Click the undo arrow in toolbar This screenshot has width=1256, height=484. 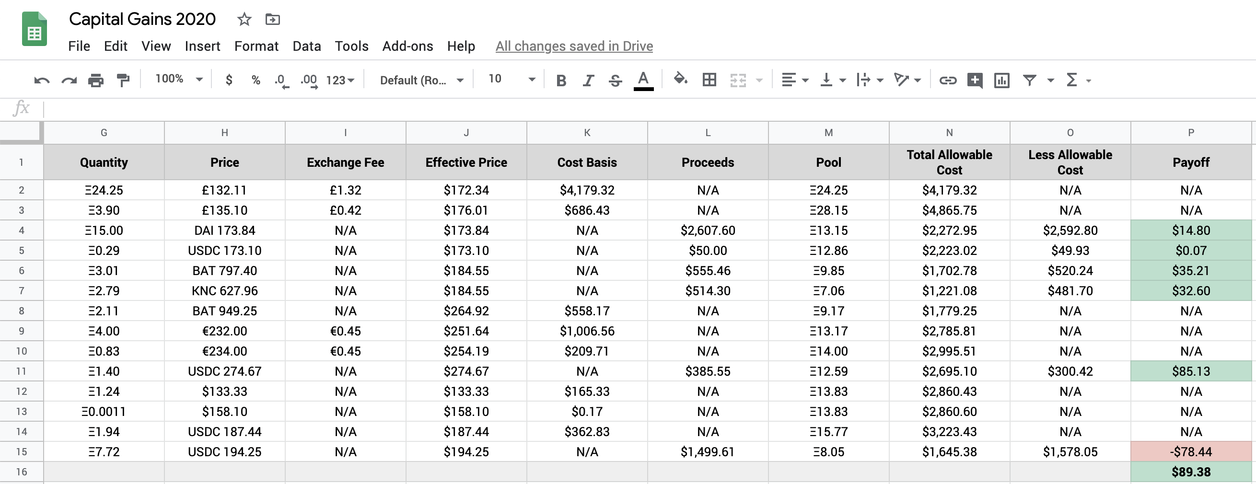click(42, 80)
